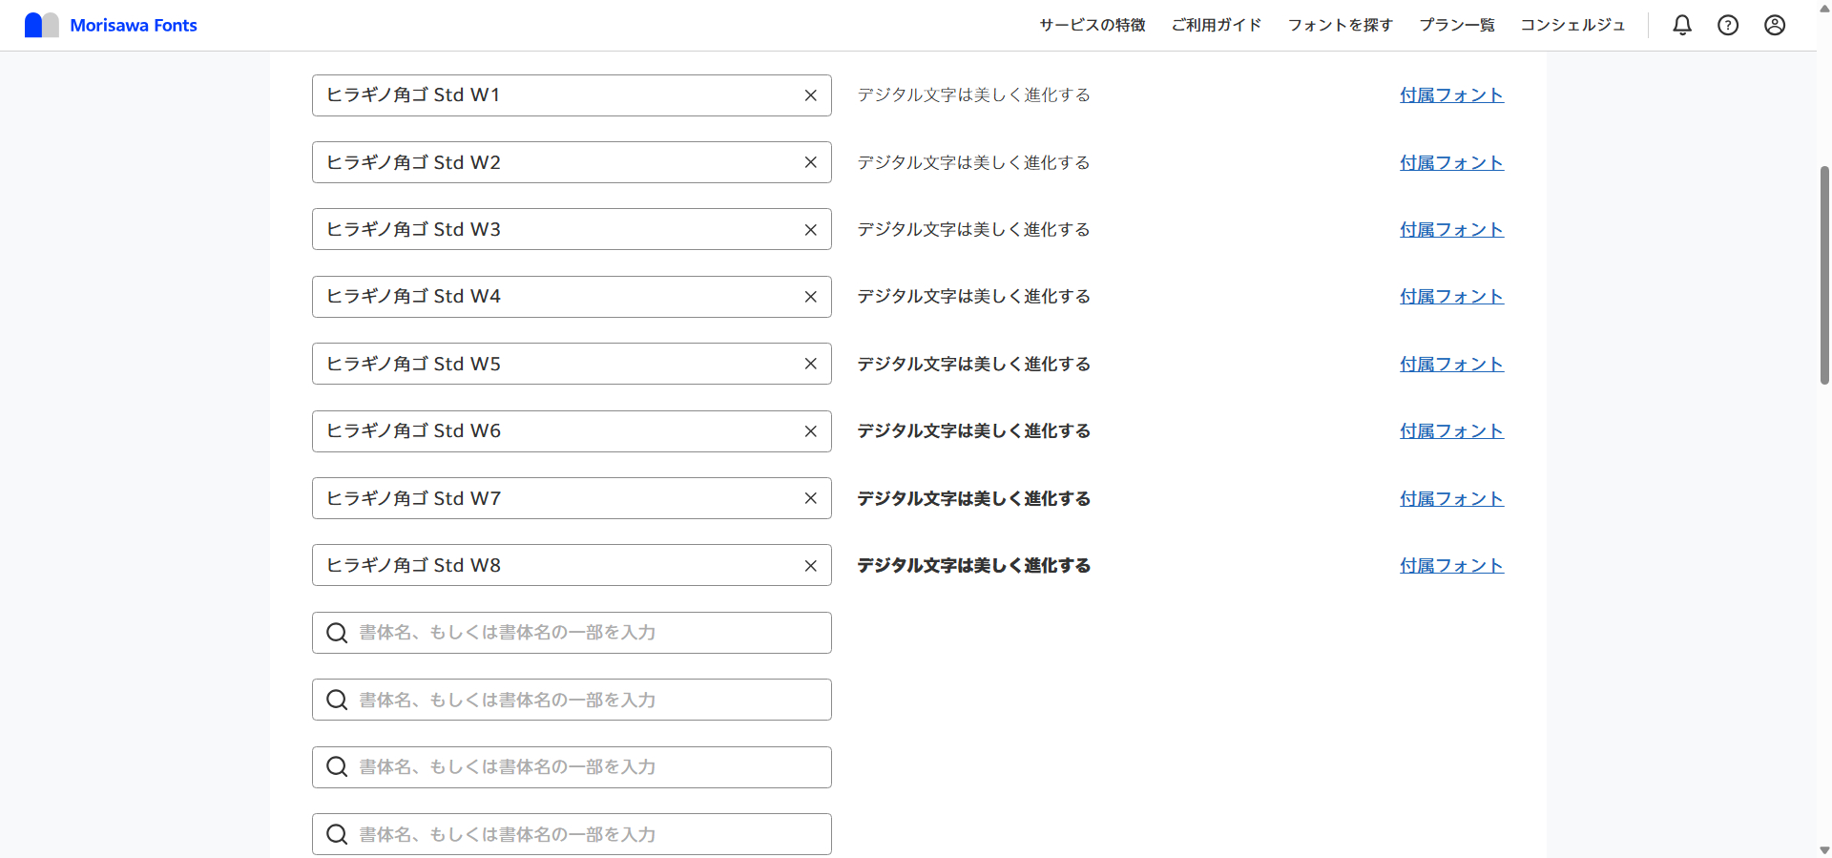
Task: Open ご利用ガイド in the top navigation
Action: pos(1217,25)
